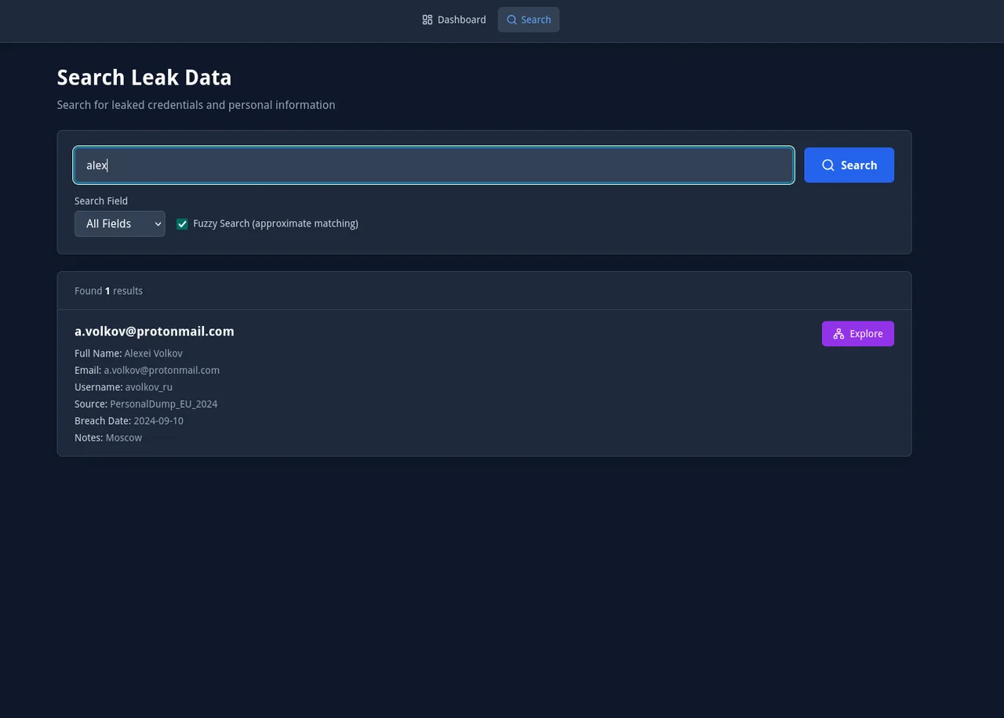Click the Search Field label

101,201
